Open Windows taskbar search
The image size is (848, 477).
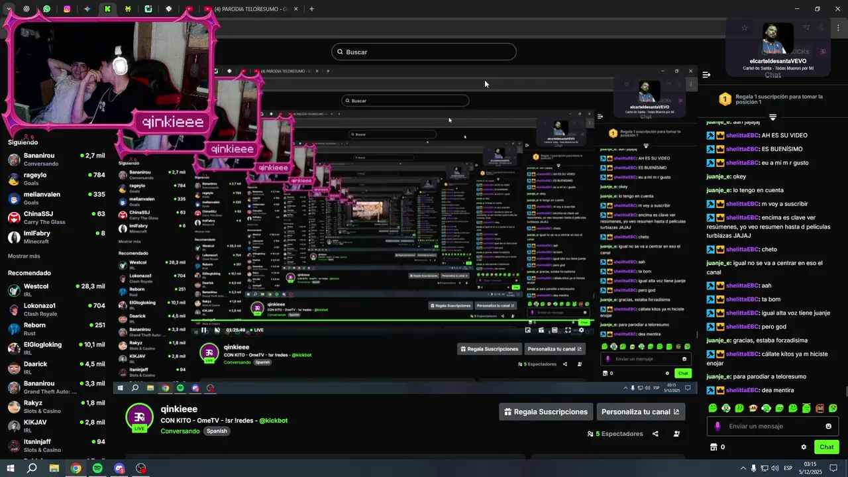pos(32,468)
